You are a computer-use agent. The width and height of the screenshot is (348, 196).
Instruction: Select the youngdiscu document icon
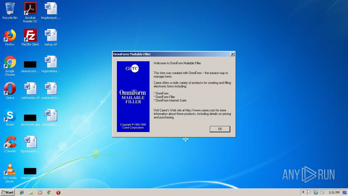coord(51,118)
